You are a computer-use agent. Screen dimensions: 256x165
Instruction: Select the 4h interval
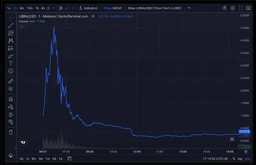click(x=43, y=8)
